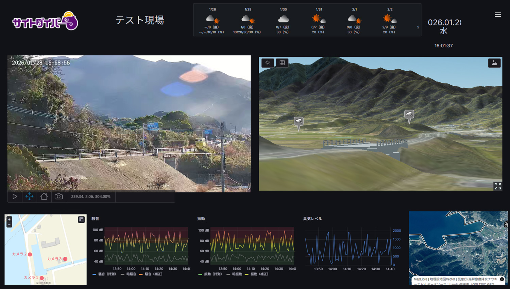Viewport: 510px width, 289px height.
Task: Take a snapshot with the camera icon
Action: pyautogui.click(x=58, y=197)
